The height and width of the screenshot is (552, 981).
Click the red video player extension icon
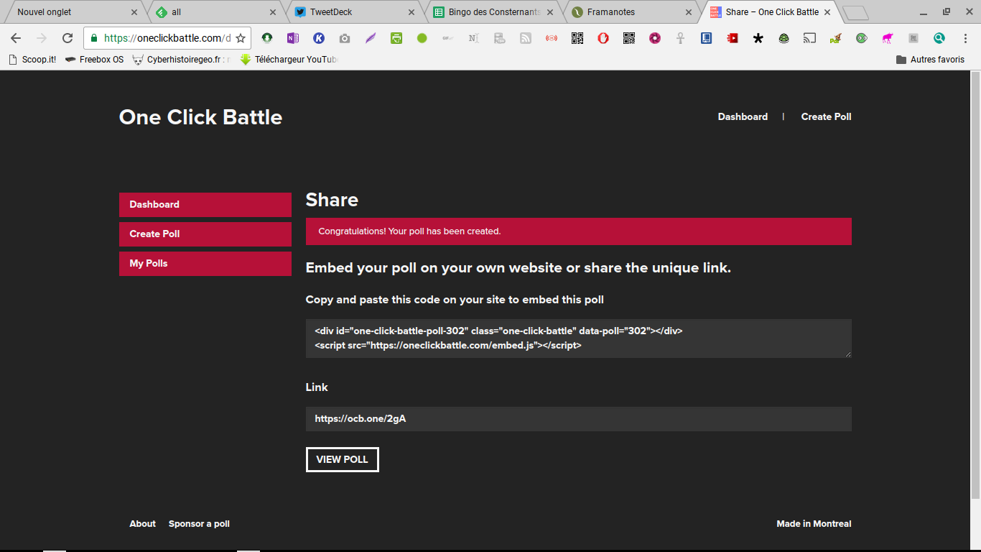(733, 38)
